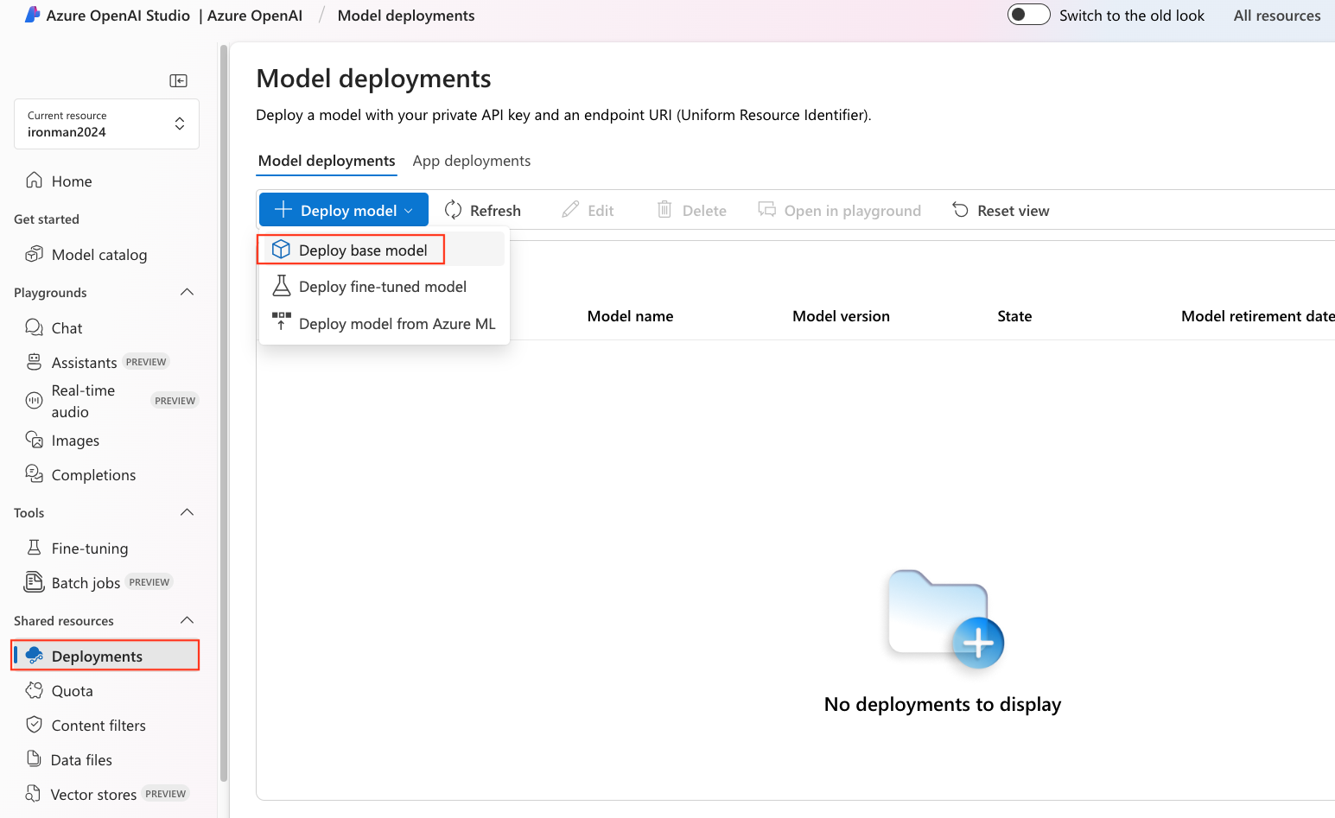Collapse the Playgrounds section chevron
The height and width of the screenshot is (818, 1335).
(187, 292)
